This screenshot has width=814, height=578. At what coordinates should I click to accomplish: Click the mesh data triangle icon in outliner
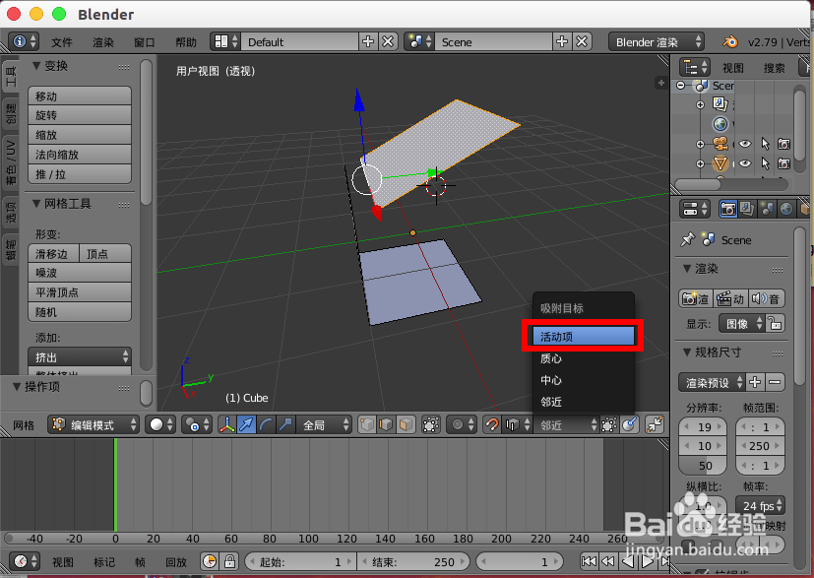(x=720, y=163)
